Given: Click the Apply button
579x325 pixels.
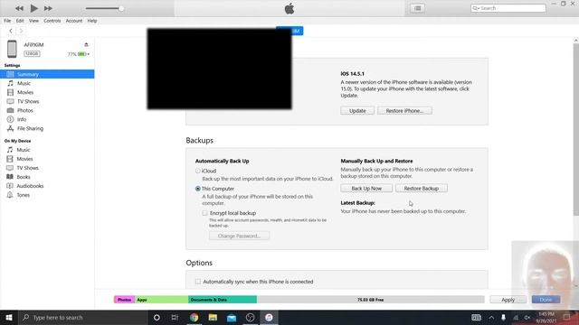Looking at the screenshot, I should 508,300.
